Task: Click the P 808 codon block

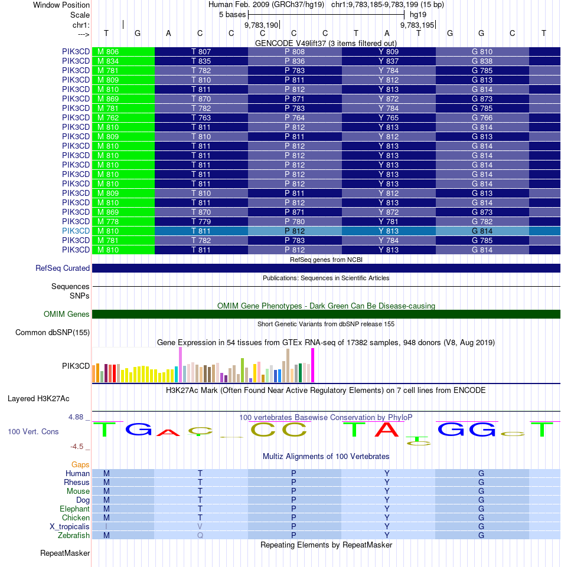Action: click(295, 52)
